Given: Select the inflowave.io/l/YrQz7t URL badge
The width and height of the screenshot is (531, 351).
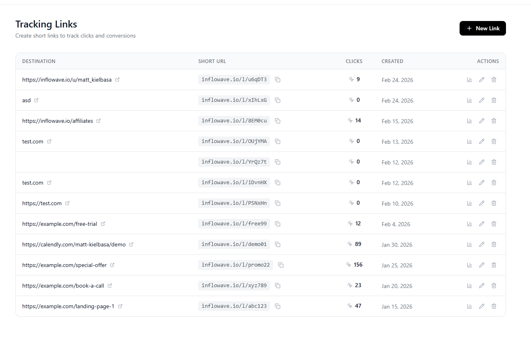Looking at the screenshot, I should 234,162.
